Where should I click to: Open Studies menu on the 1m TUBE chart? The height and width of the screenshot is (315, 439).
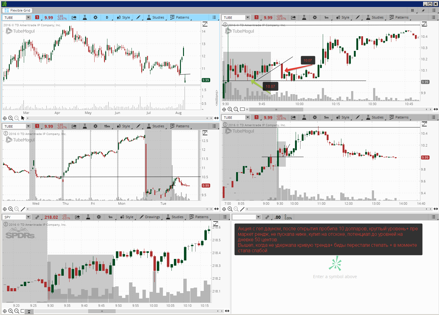[x=375, y=18]
